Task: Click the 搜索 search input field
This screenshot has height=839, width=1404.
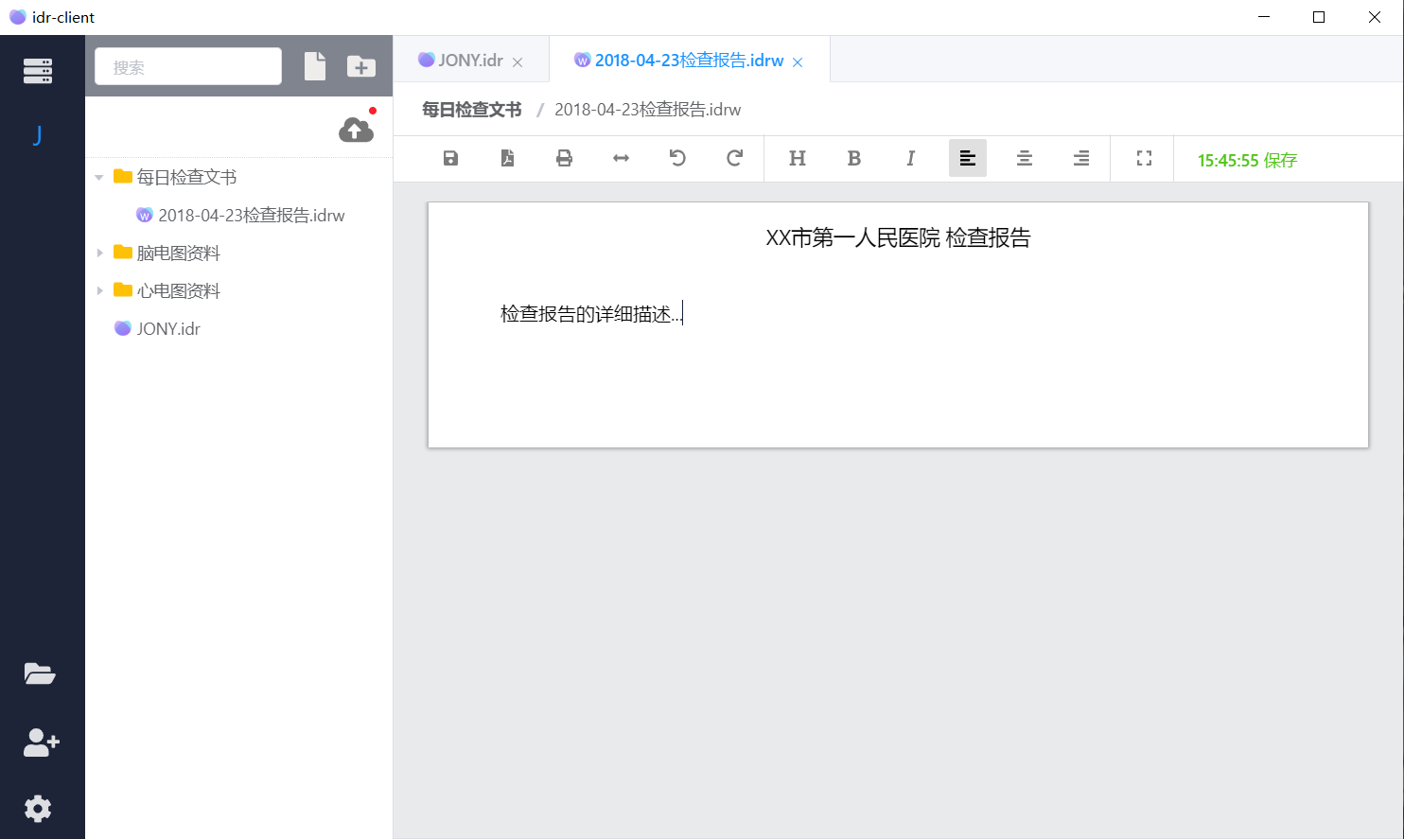Action: click(188, 67)
